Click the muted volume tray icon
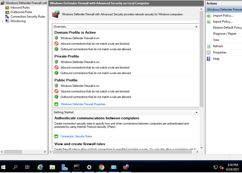242x173 pixels. (221, 167)
